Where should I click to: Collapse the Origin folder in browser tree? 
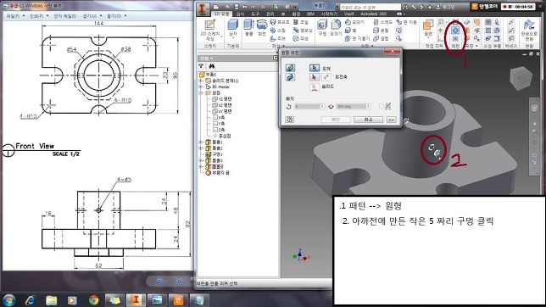pos(201,93)
